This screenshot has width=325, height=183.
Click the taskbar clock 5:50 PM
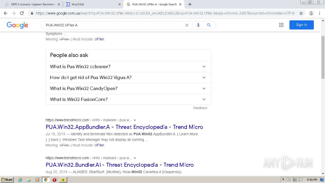coord(312,180)
